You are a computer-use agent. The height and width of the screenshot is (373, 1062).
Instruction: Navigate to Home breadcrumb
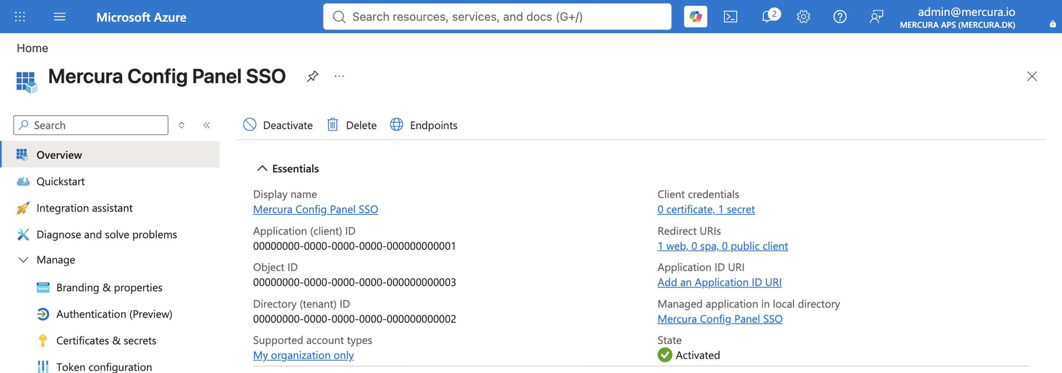(32, 48)
